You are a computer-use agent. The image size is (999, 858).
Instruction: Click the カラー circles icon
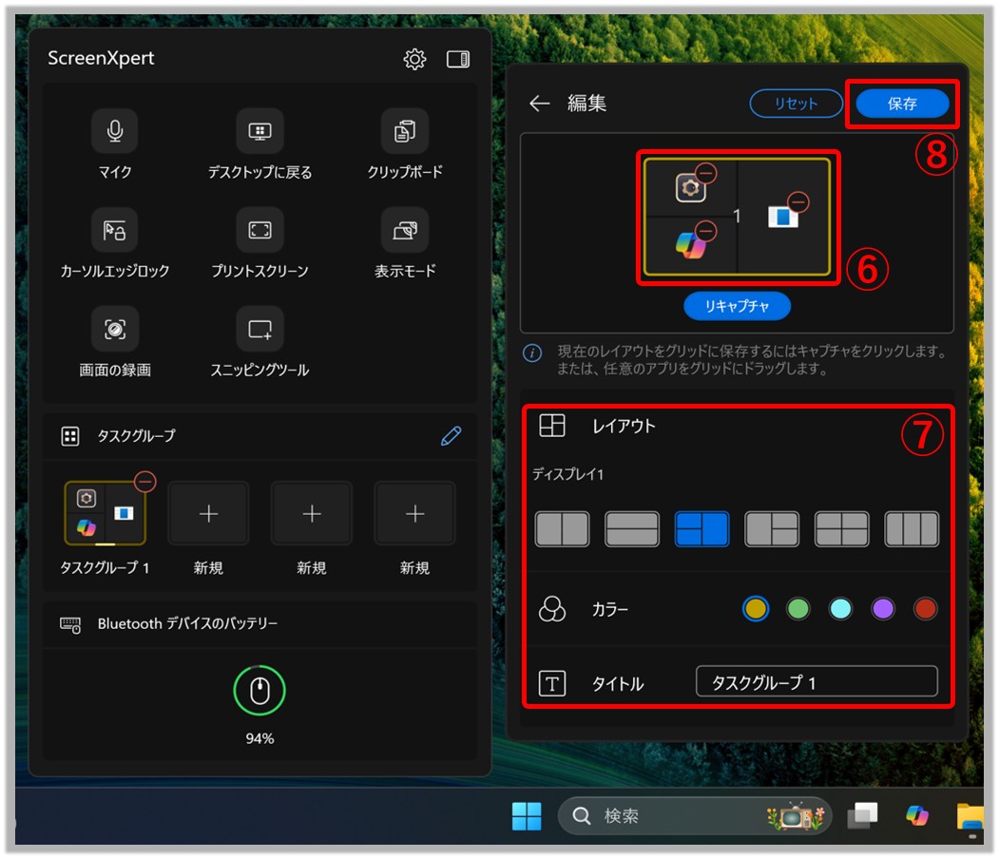(551, 609)
